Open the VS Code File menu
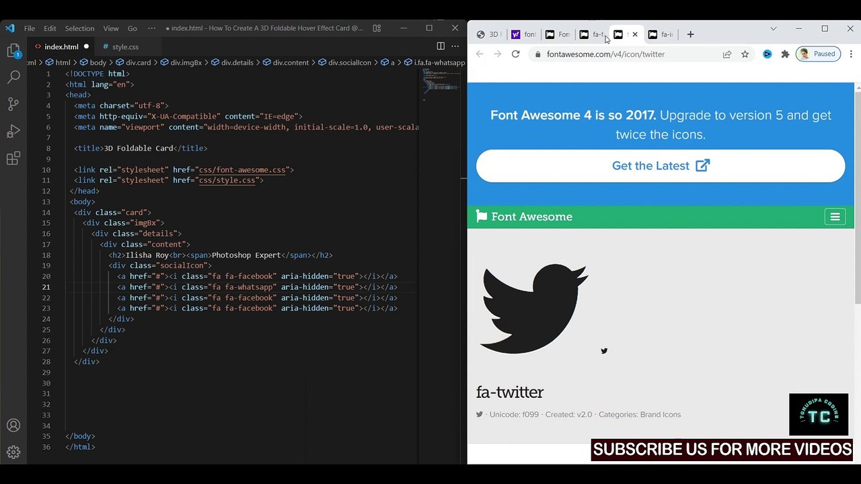The height and width of the screenshot is (484, 861). (x=30, y=28)
